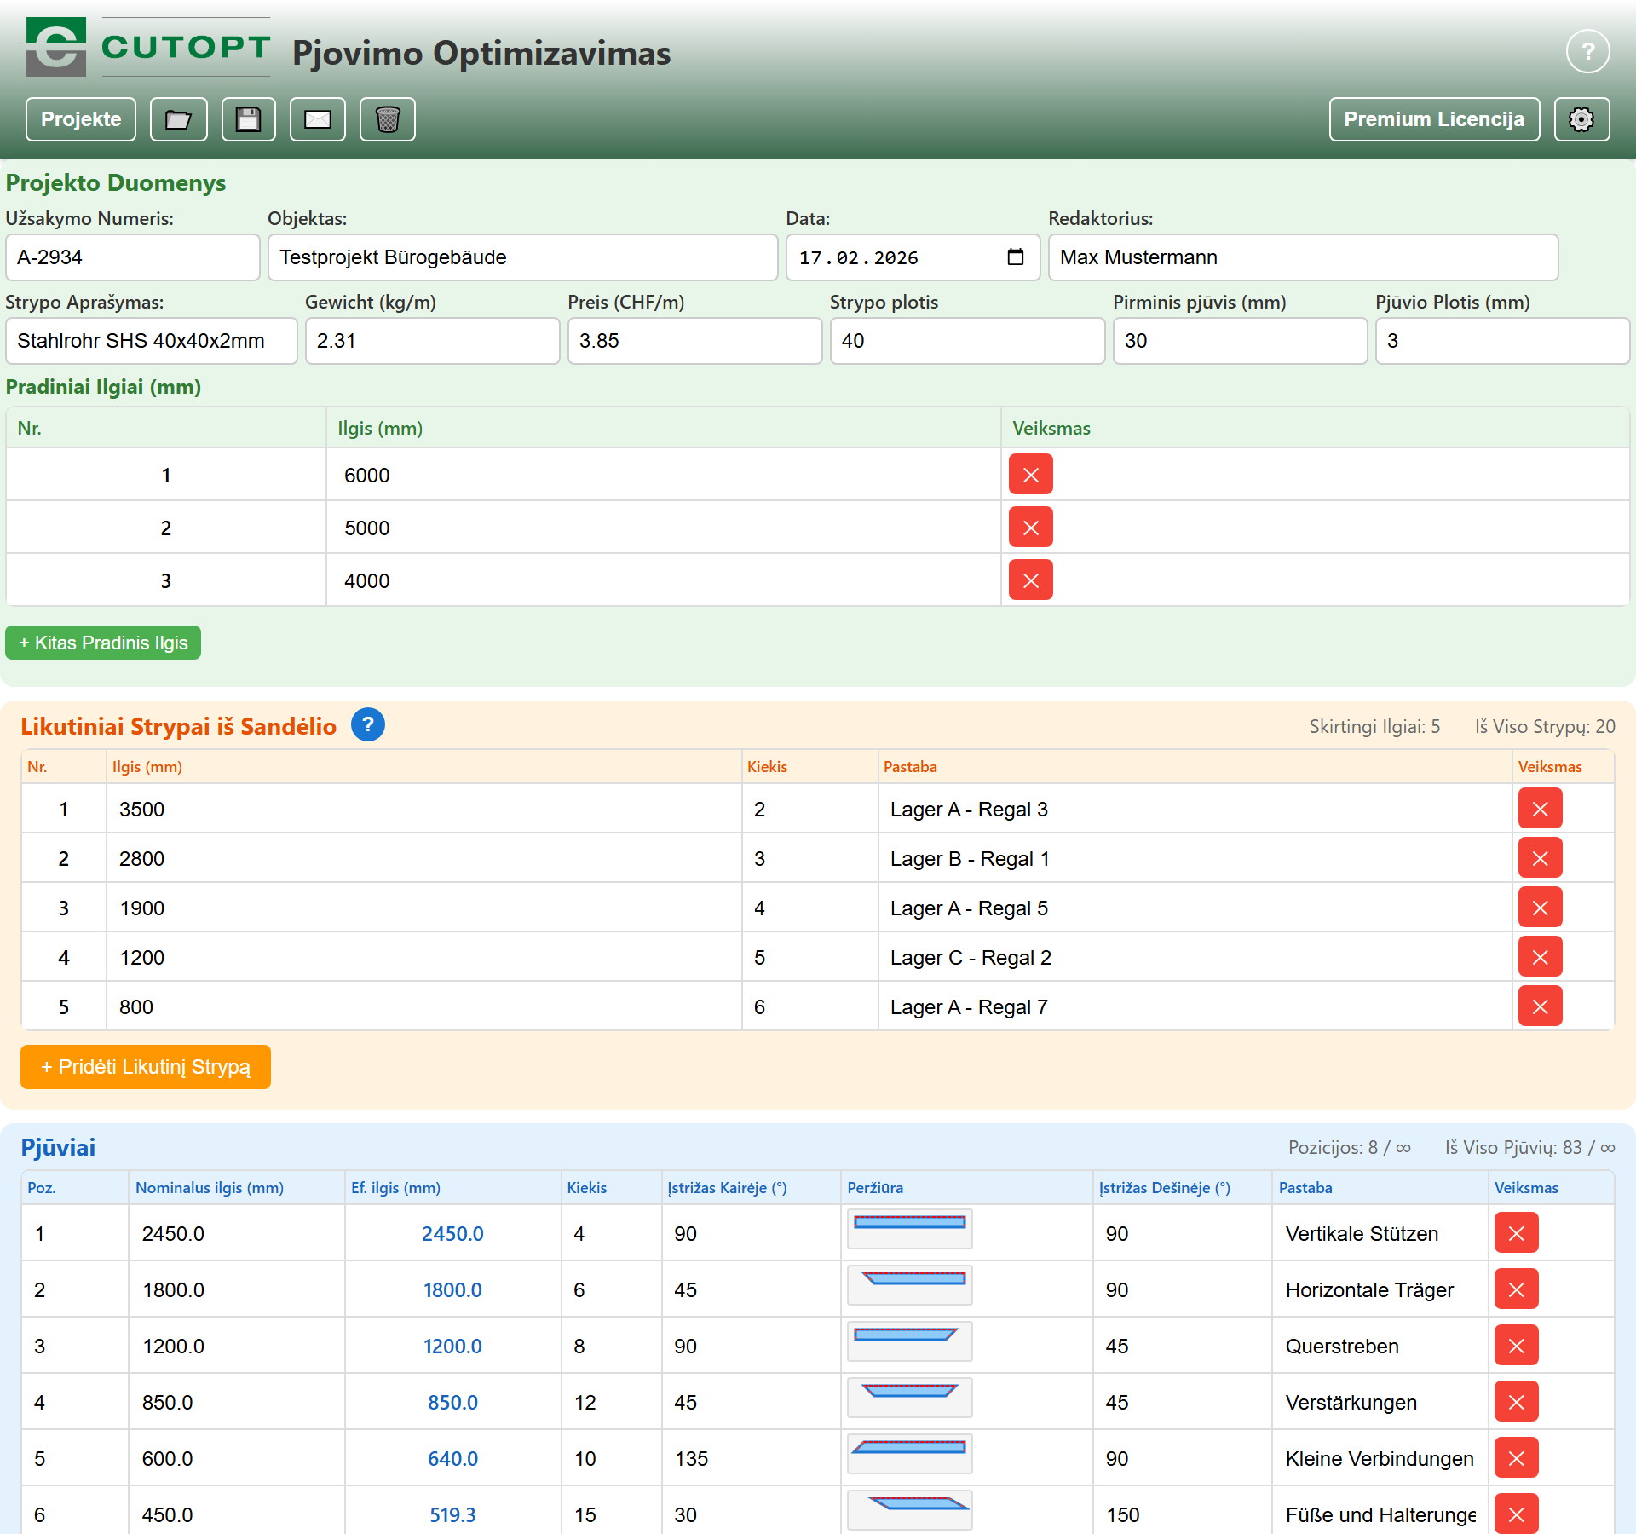
Task: Click the Data field 17.02.2026
Action: coord(913,257)
